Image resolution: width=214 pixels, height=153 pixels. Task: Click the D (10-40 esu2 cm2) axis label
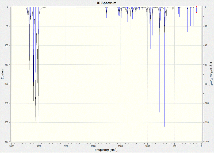point(211,74)
